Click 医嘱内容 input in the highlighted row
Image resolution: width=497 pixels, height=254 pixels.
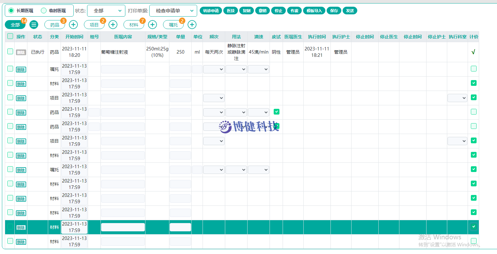tap(123, 227)
